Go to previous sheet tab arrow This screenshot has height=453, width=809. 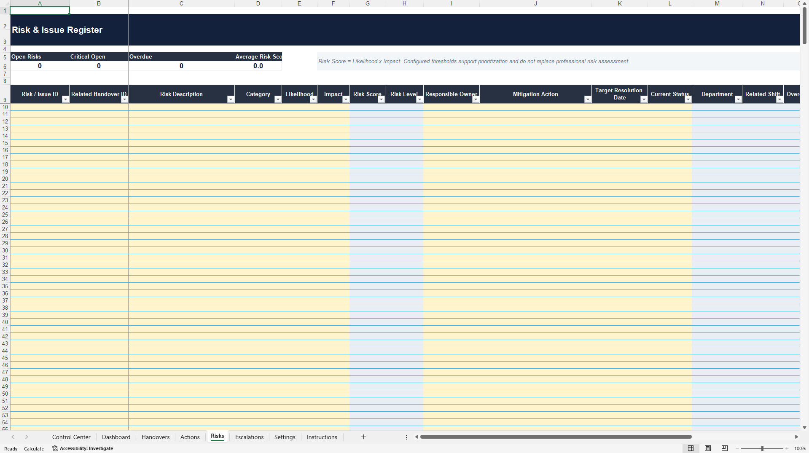click(13, 437)
